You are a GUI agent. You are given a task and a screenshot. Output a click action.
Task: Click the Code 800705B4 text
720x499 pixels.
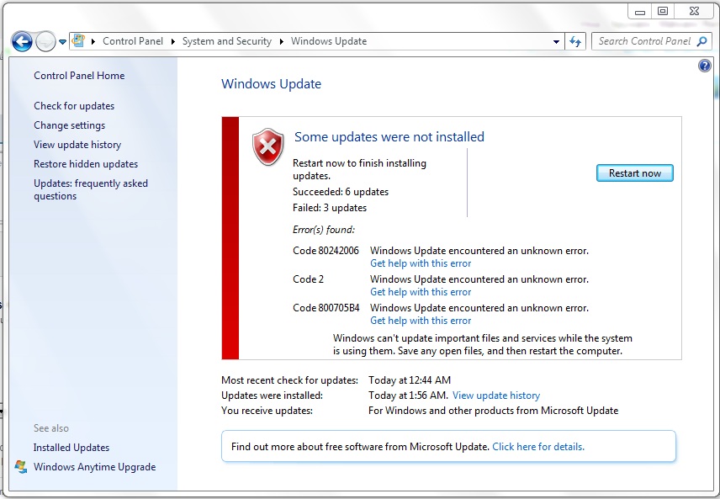tap(326, 307)
